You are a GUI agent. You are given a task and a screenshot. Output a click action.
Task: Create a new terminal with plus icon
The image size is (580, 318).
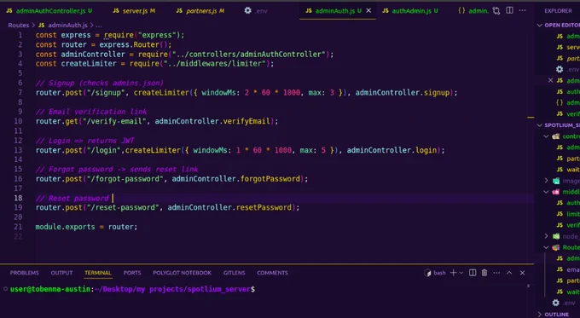453,273
